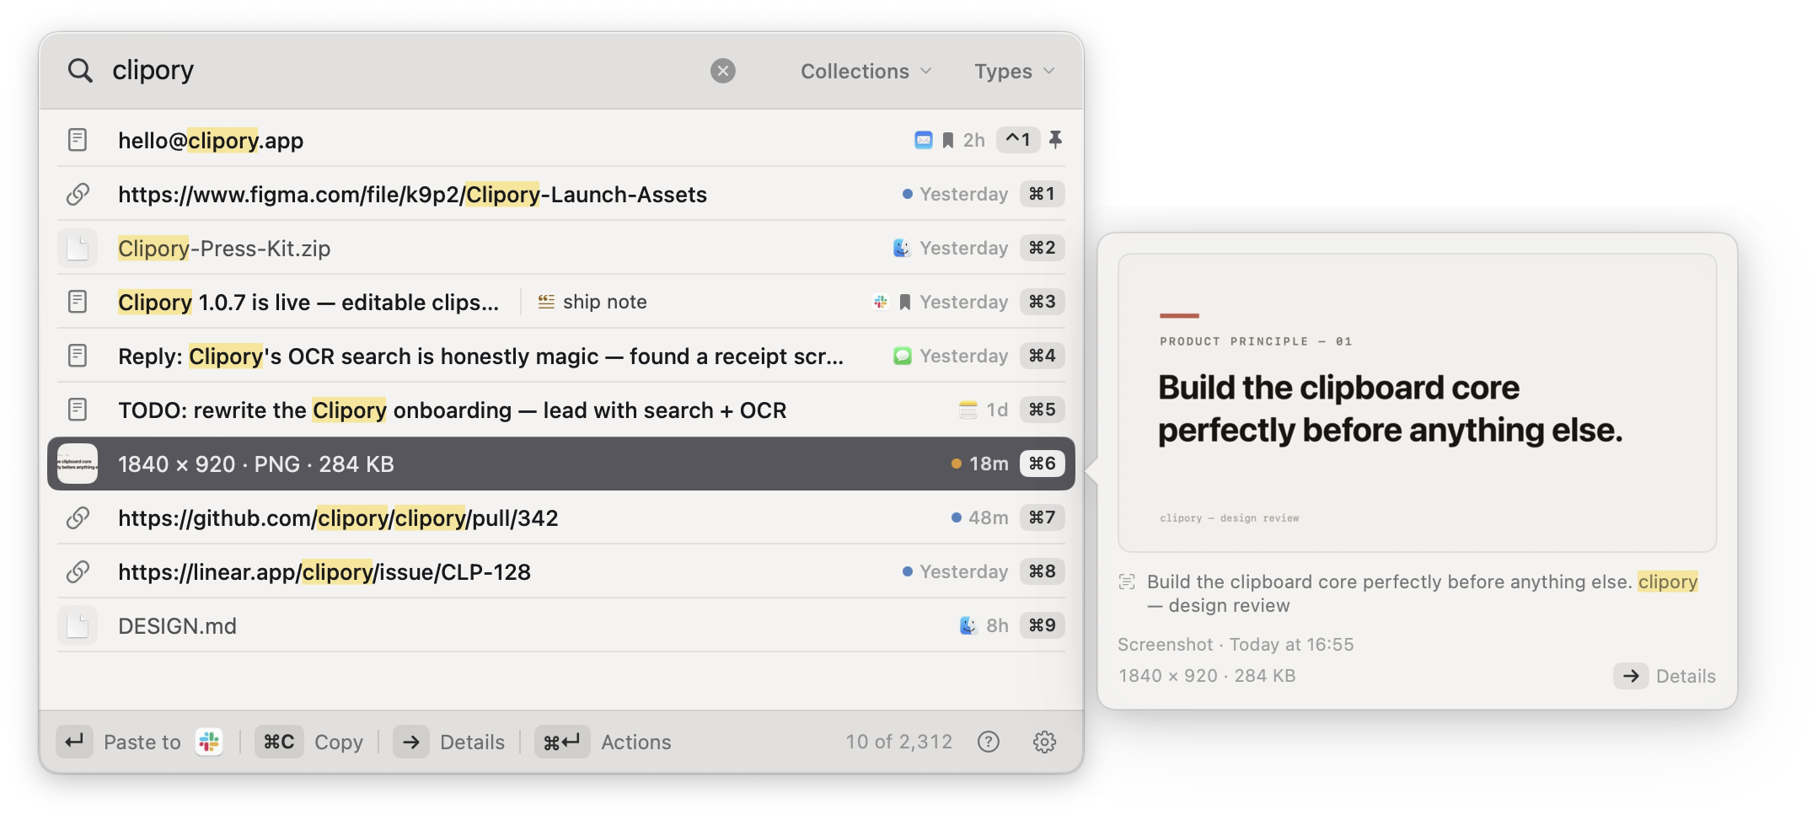Click the ⌘2 shortcut badge
Viewport: 1812px width, 831px height.
(x=1042, y=248)
